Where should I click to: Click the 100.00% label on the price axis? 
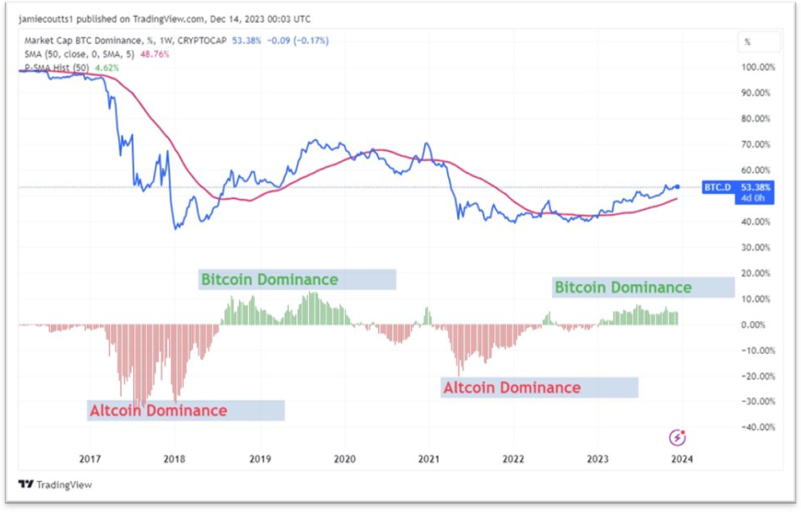point(759,67)
